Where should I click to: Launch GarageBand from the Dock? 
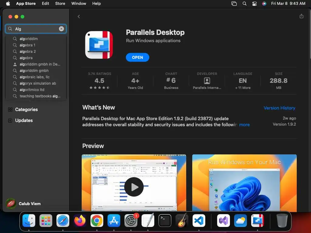[182, 221]
